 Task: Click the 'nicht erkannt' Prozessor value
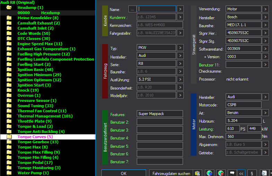[x=237, y=79]
